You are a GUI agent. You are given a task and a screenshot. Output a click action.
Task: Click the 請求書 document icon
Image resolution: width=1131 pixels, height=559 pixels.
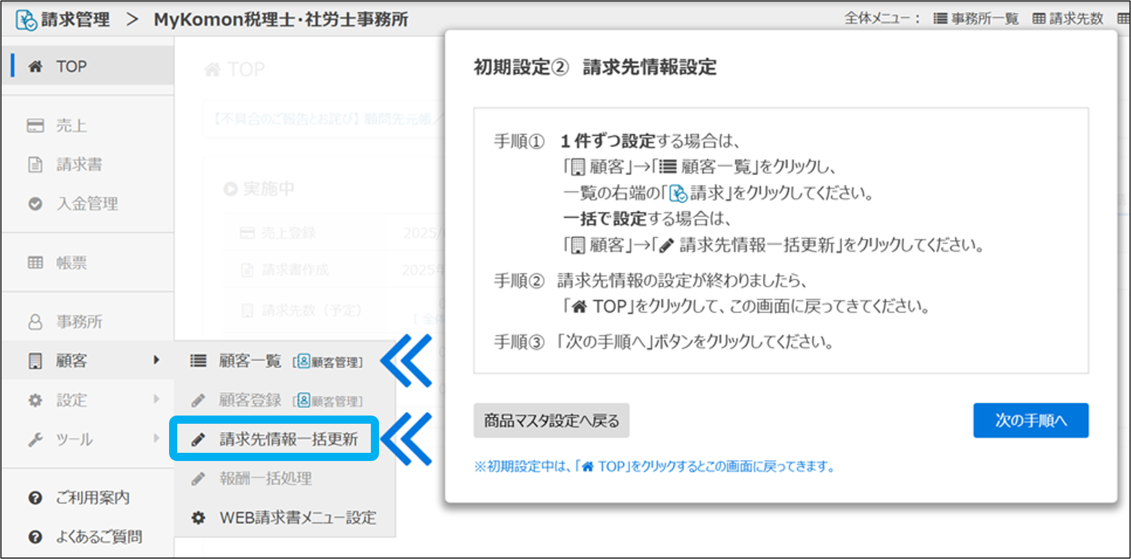pos(35,165)
